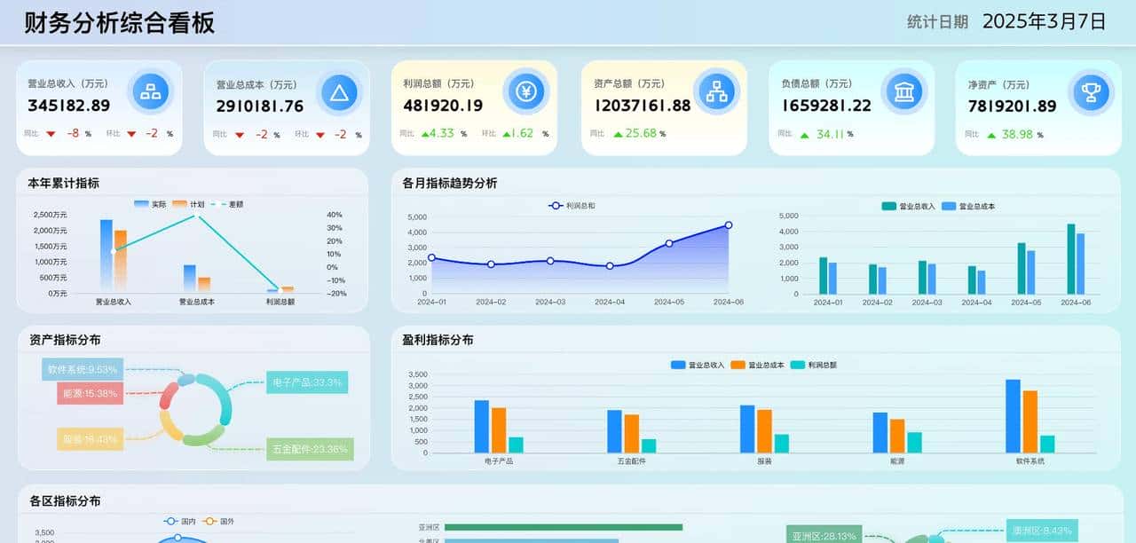This screenshot has height=543, width=1136.
Task: Select the triangle icon on the 营业总成本 card
Action: [x=339, y=90]
